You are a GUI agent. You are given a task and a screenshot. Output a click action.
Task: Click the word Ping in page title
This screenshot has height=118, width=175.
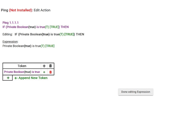5,10
